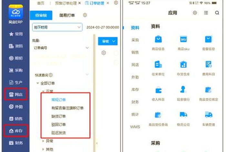The height and width of the screenshot is (152, 226).
Task: Open 商品货位绑定 in the mobile app
Action: tap(209, 93)
